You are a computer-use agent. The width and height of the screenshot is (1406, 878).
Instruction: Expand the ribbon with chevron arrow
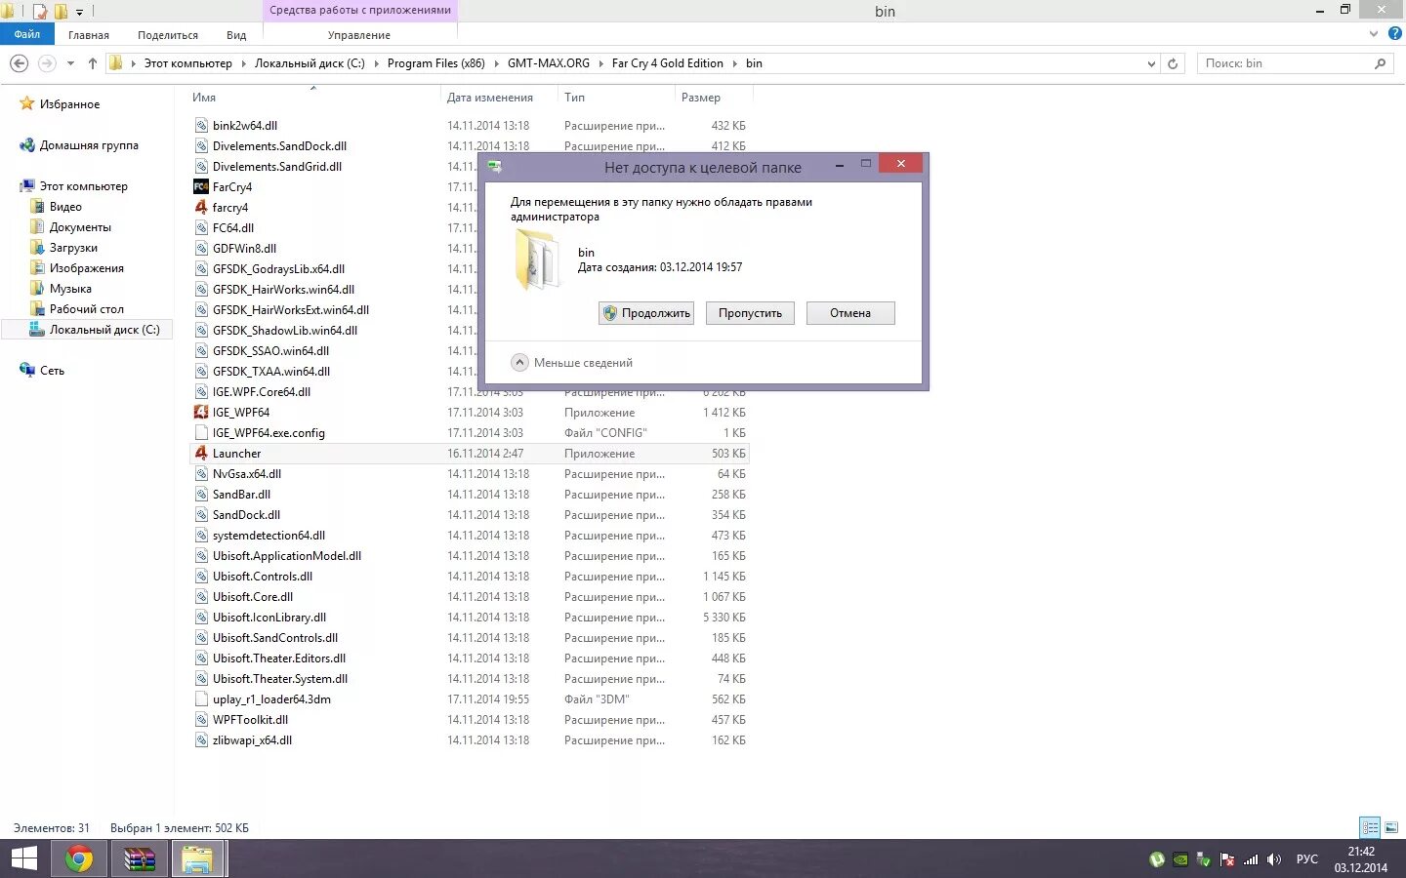[x=1374, y=33]
